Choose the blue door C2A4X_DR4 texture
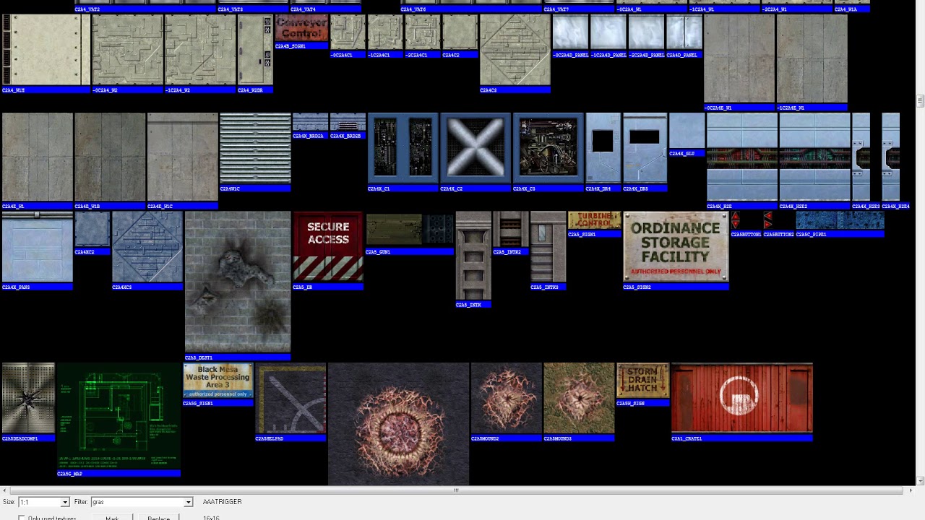Image resolution: width=925 pixels, height=520 pixels. pyautogui.click(x=603, y=148)
